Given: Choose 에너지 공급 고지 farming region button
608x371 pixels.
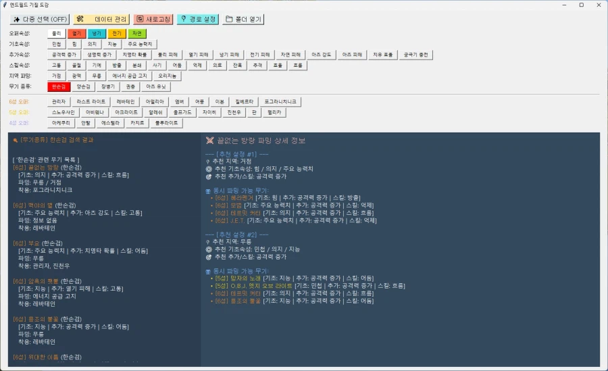Looking at the screenshot, I should pyautogui.click(x=130, y=76).
